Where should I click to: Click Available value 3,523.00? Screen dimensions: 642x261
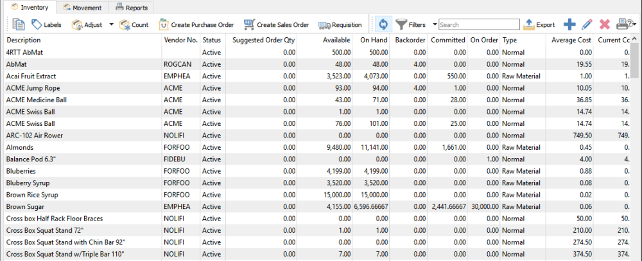pyautogui.click(x=338, y=76)
